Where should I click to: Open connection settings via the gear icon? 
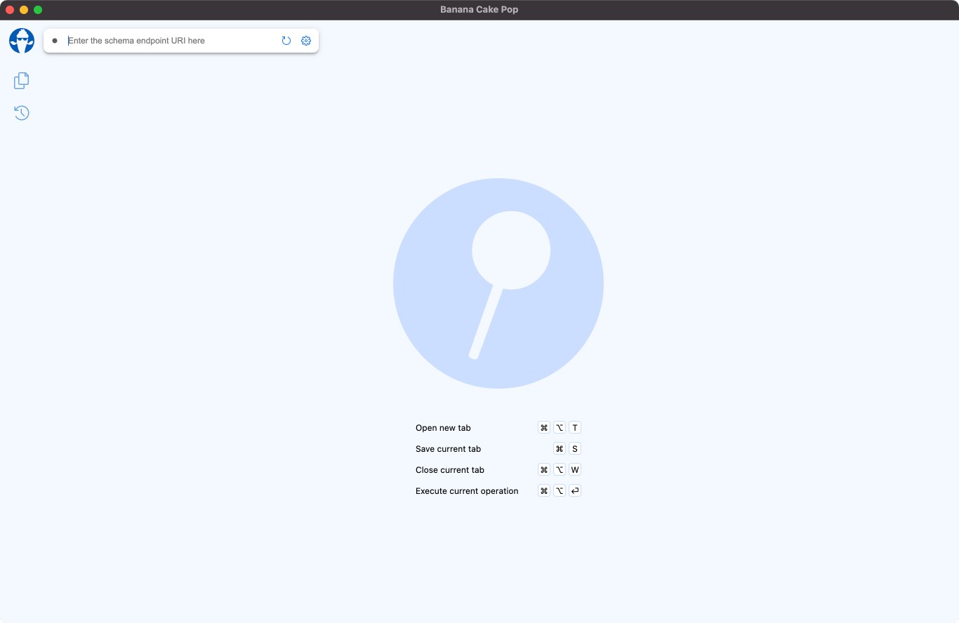pos(306,41)
